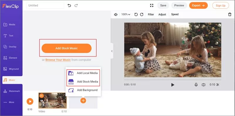
Task: Click the 0:00 / 0:10 time display
Action: click(x=130, y=85)
